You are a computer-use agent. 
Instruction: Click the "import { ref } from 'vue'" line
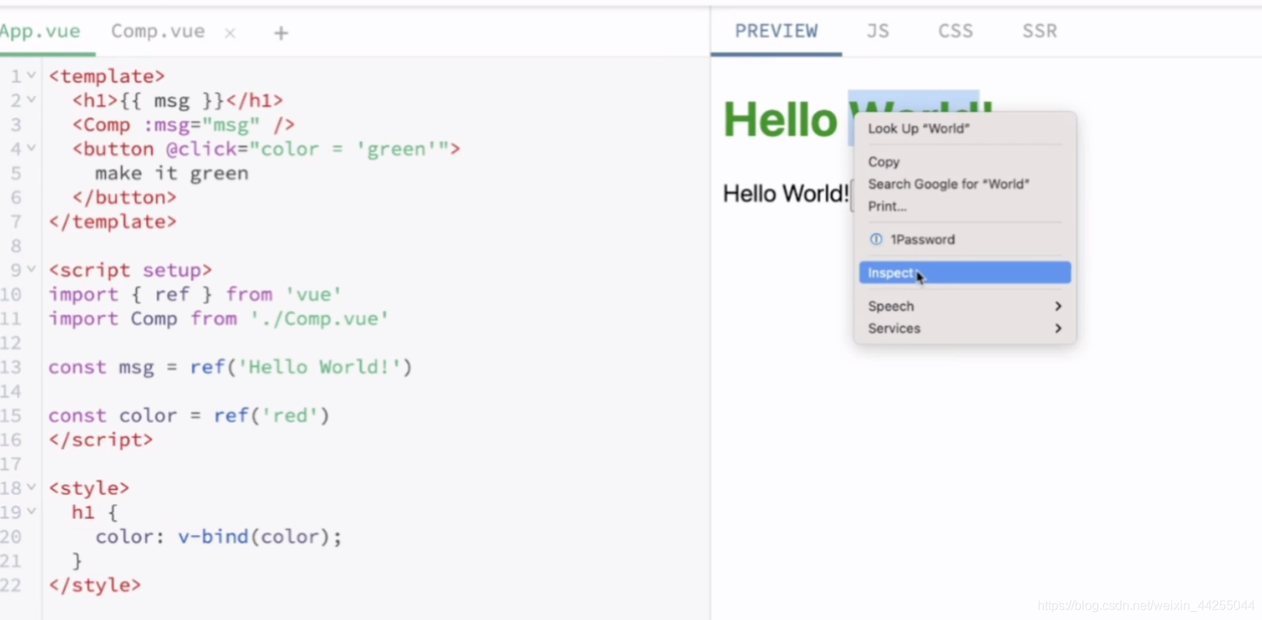(195, 294)
